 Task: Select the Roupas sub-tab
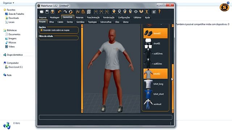42,22
